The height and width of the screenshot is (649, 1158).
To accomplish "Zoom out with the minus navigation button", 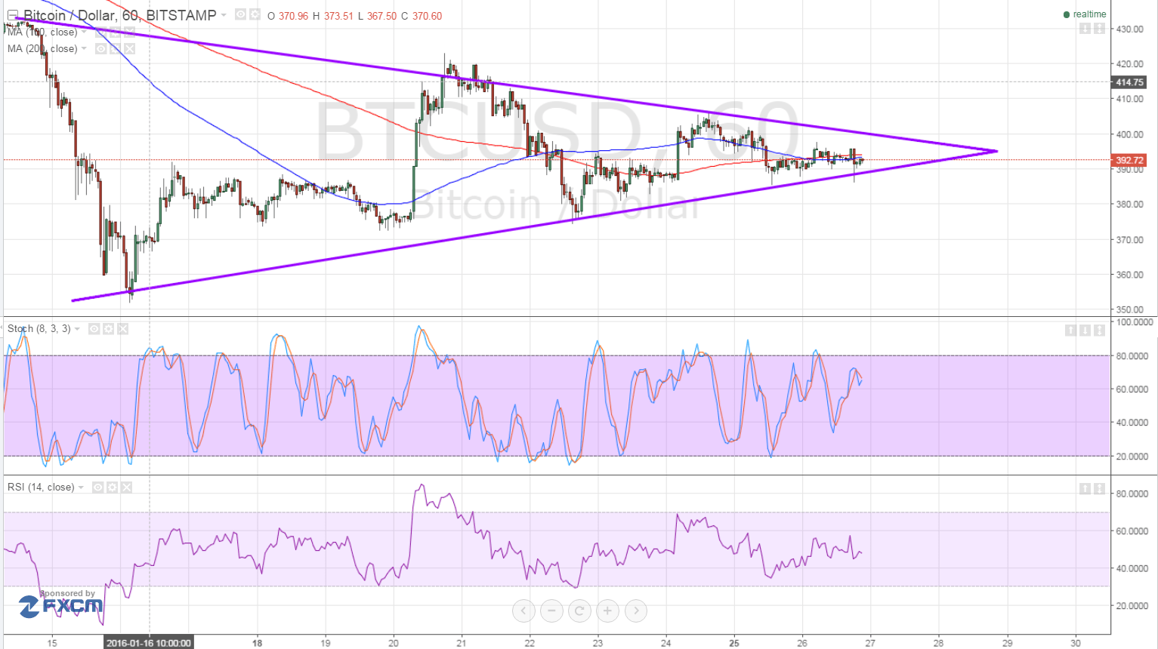I will tap(551, 611).
